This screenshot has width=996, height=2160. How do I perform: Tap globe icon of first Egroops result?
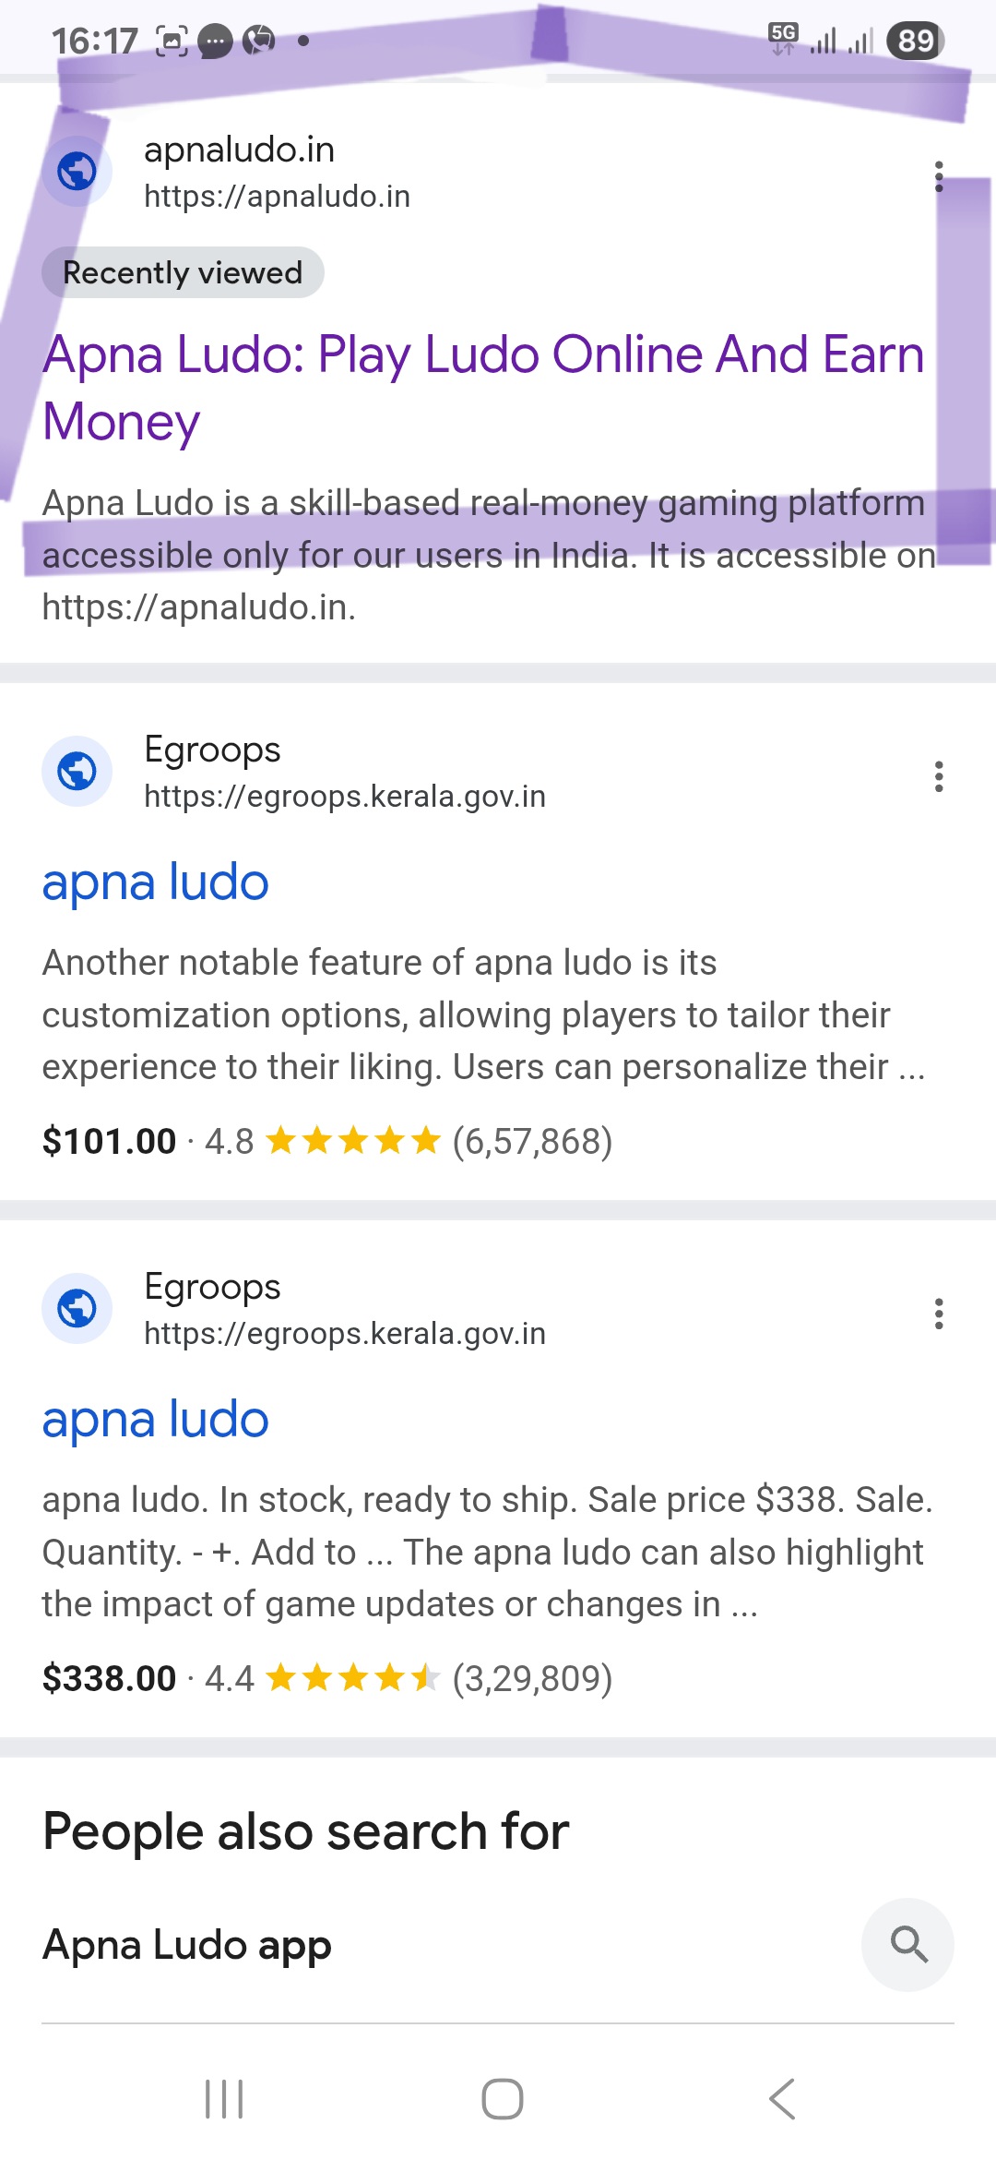pos(77,771)
